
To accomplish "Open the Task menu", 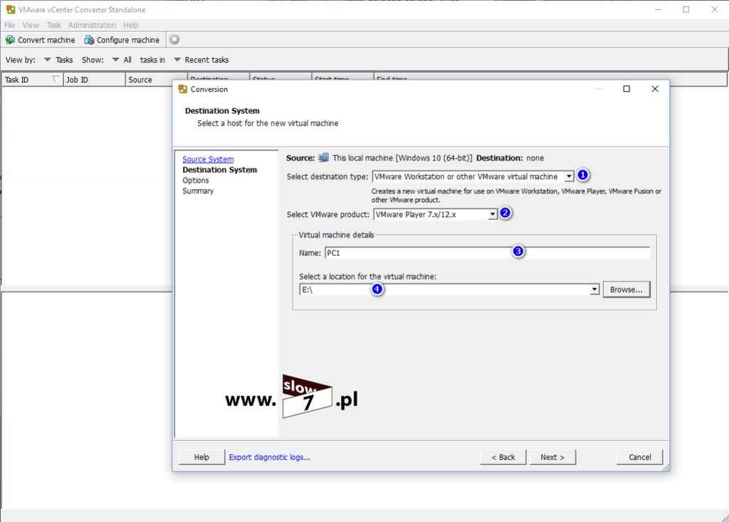I will 54,25.
